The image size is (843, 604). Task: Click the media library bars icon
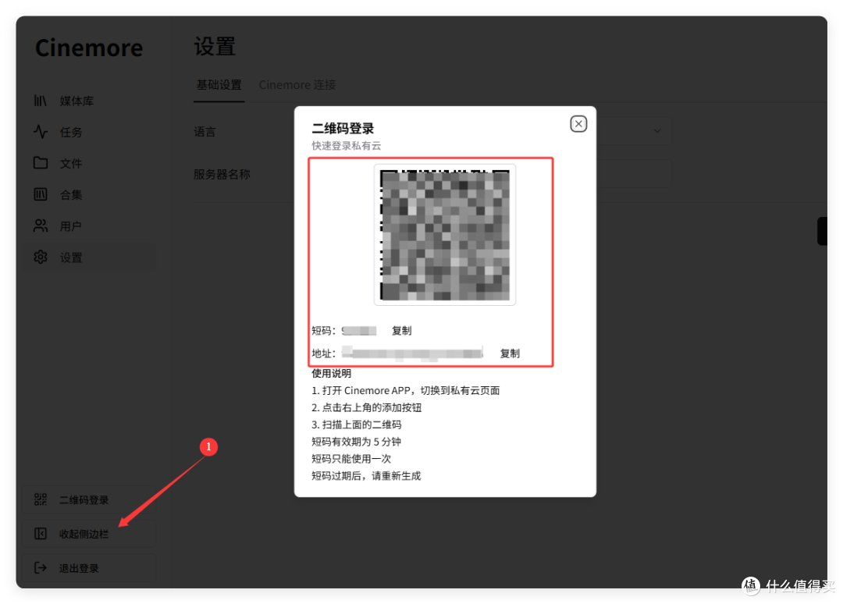tap(41, 101)
